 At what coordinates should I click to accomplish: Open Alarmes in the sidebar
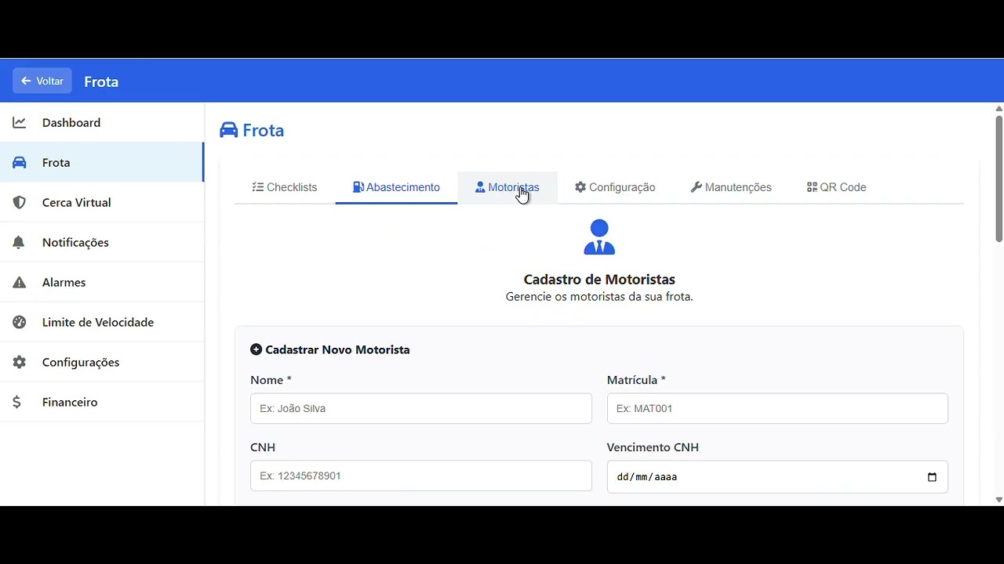[102, 282]
